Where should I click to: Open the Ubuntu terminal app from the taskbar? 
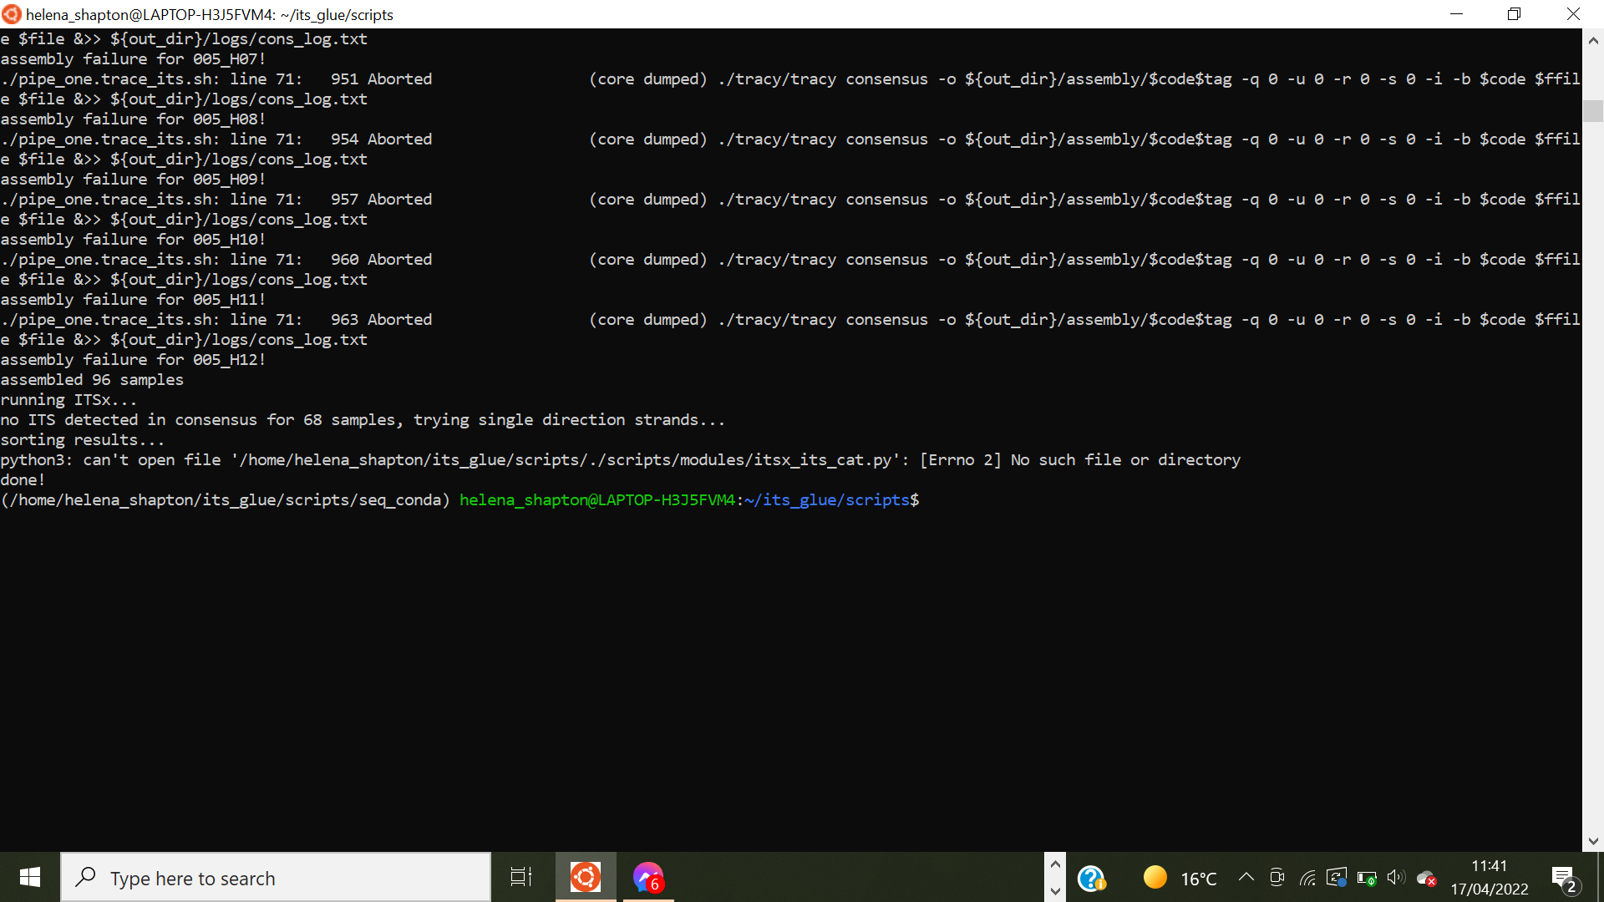pos(585,877)
